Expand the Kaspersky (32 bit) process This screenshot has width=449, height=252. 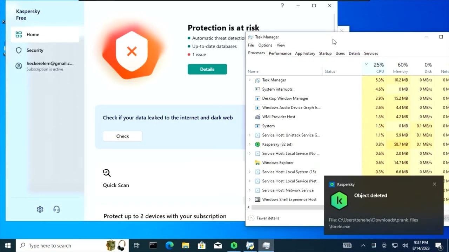pyautogui.click(x=250, y=144)
